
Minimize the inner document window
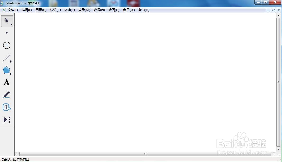click(x=268, y=10)
